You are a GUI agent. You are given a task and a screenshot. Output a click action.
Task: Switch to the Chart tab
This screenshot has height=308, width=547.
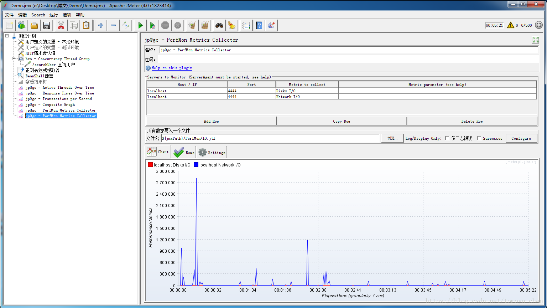click(x=158, y=152)
